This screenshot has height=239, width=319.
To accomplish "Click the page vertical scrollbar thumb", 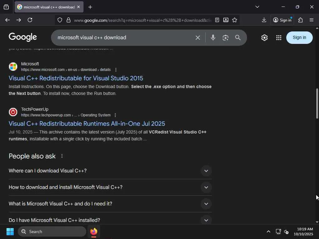I will [x=317, y=103].
